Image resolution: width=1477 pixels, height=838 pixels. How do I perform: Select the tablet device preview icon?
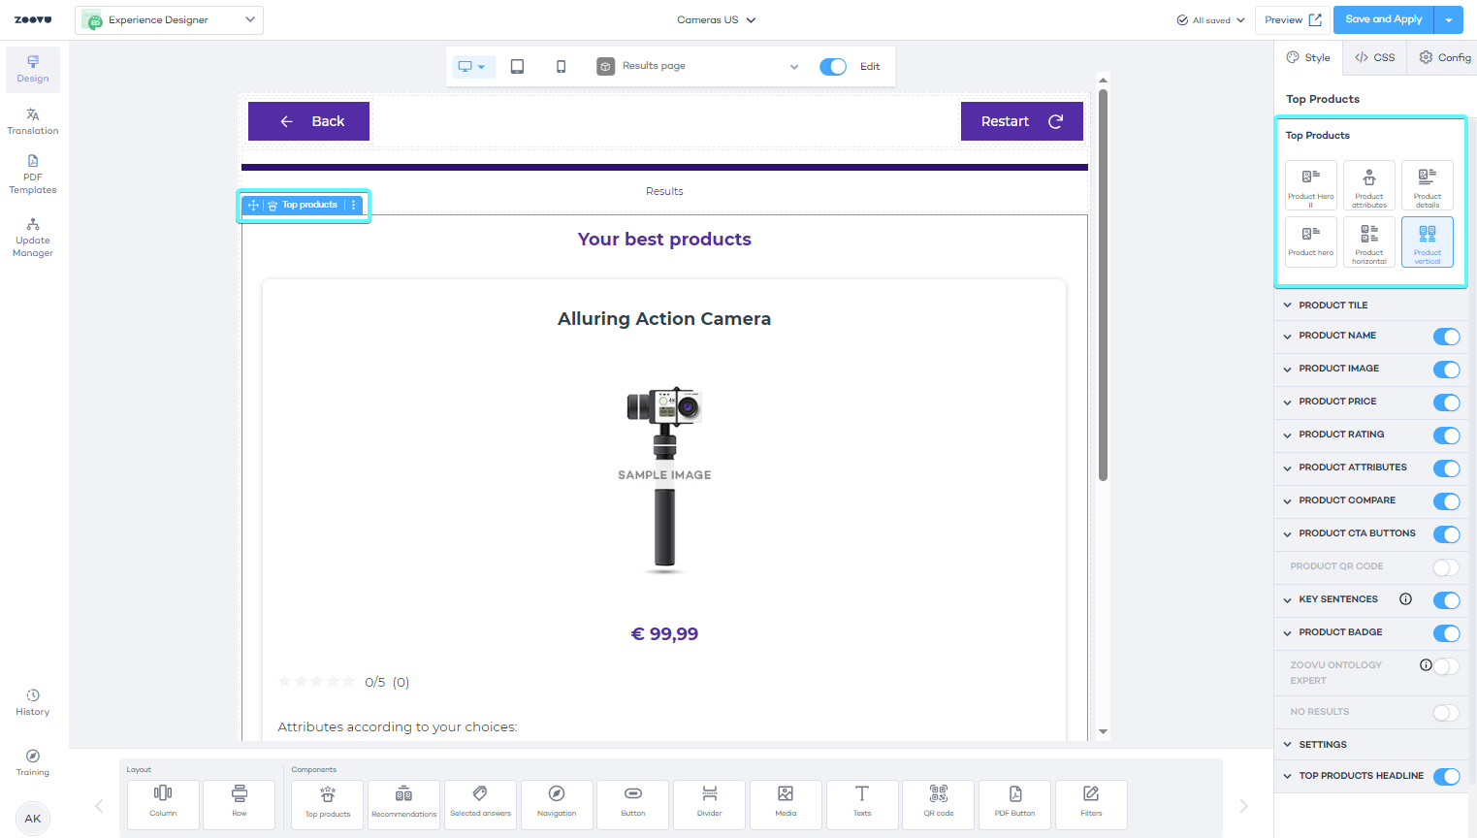tap(517, 66)
